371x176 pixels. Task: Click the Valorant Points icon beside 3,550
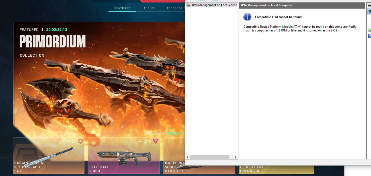coord(64,141)
